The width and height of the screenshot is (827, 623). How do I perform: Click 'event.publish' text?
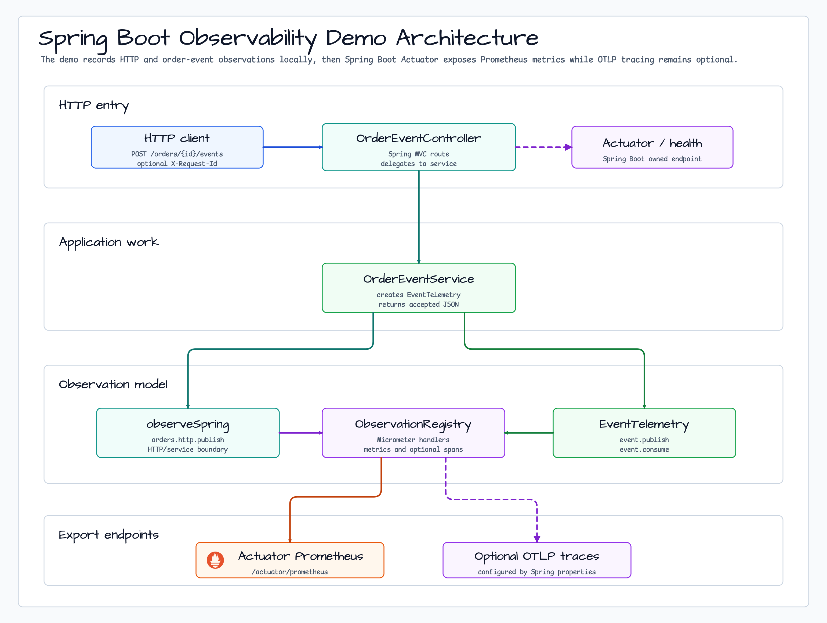pyautogui.click(x=644, y=440)
